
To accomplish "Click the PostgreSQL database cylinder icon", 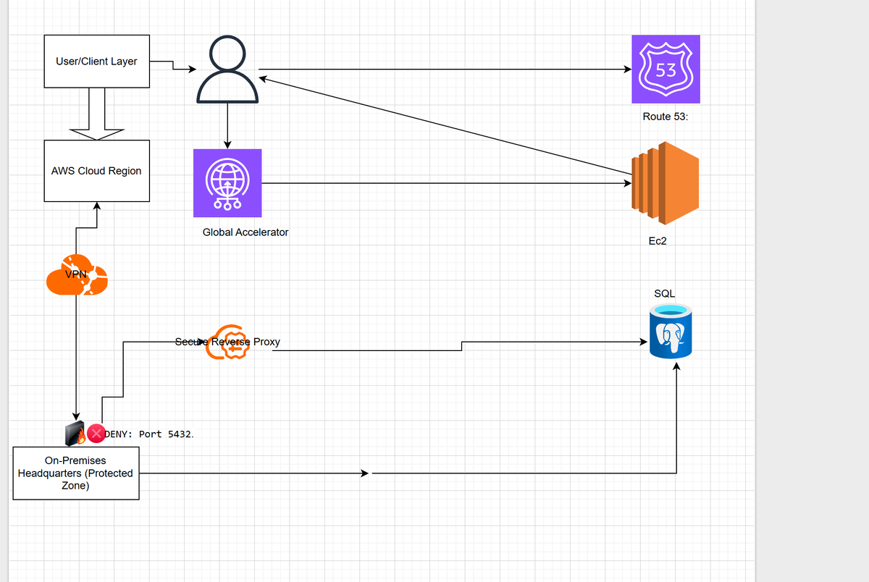I will 671,332.
